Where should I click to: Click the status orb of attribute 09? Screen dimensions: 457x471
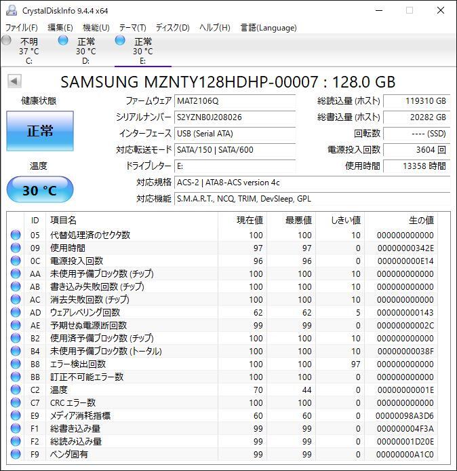click(x=16, y=248)
